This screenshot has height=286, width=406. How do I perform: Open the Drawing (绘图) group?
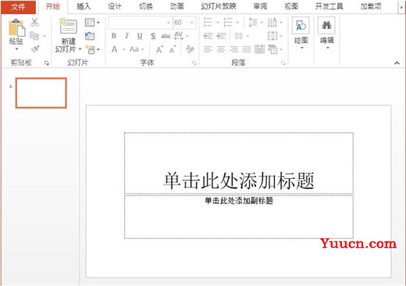coord(301,33)
